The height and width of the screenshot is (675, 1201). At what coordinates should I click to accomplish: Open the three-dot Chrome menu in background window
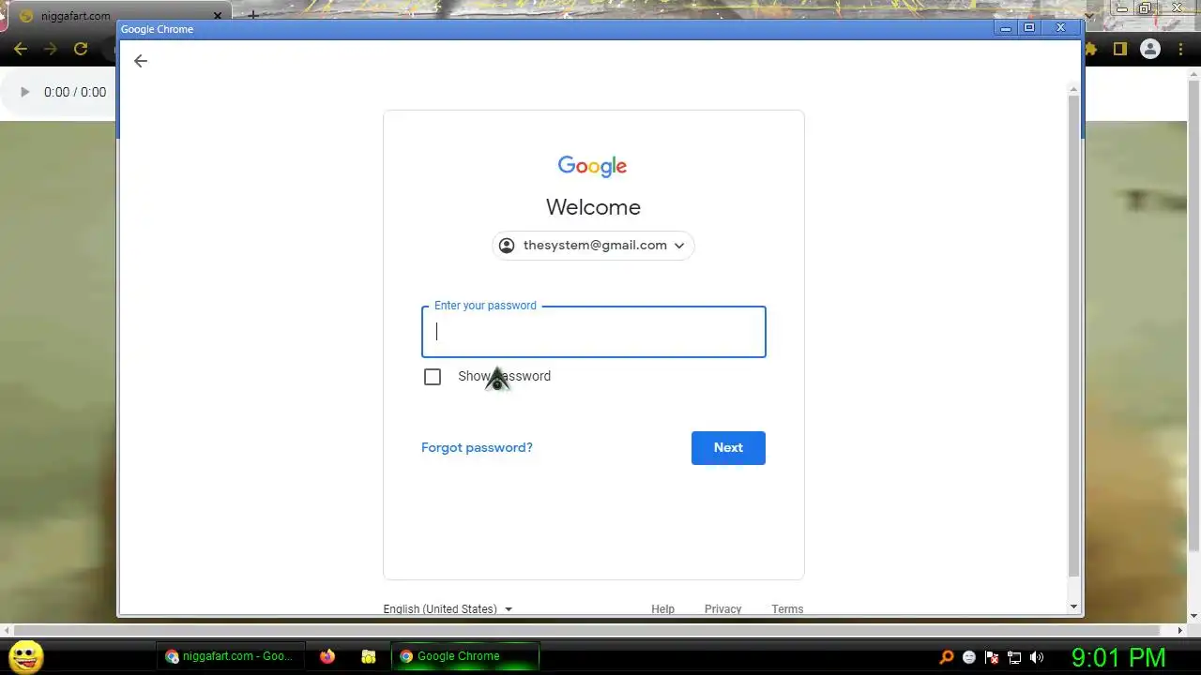(x=1181, y=49)
